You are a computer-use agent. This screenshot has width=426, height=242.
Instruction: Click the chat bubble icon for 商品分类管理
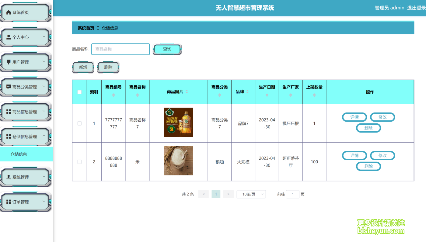coord(9,87)
